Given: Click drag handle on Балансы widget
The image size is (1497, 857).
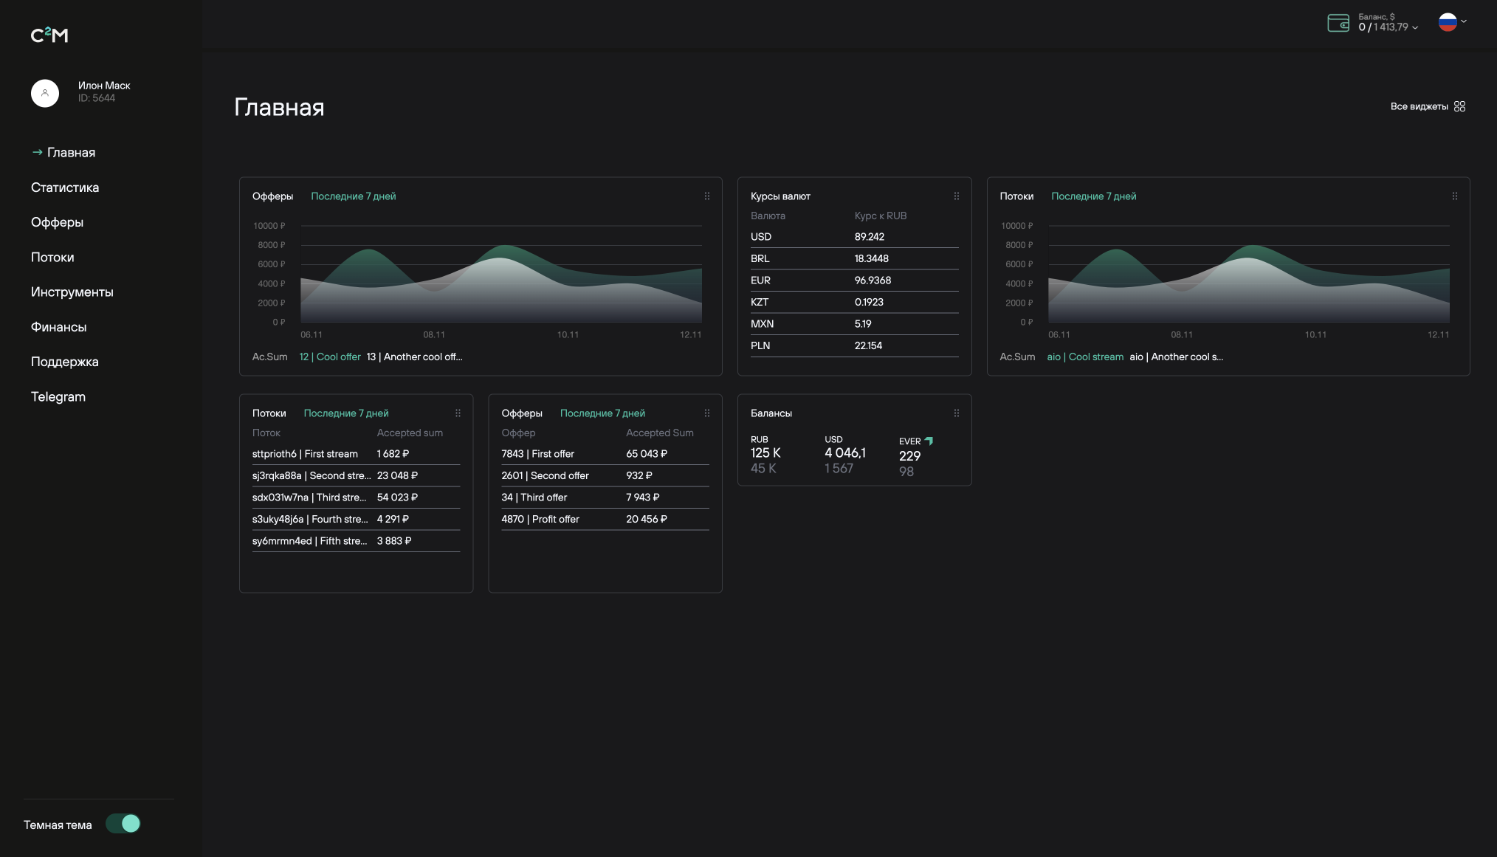Looking at the screenshot, I should point(956,413).
